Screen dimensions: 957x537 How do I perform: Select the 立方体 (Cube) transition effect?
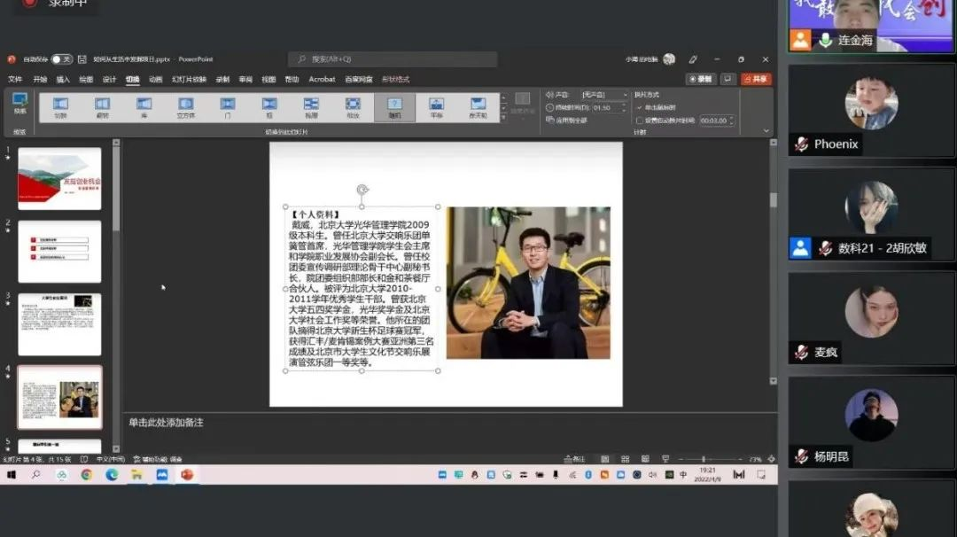(x=185, y=107)
